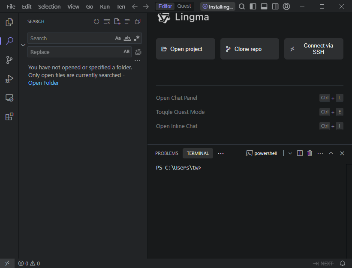The image size is (352, 268).
Task: Click Connect via SSH button
Action: pyautogui.click(x=314, y=49)
